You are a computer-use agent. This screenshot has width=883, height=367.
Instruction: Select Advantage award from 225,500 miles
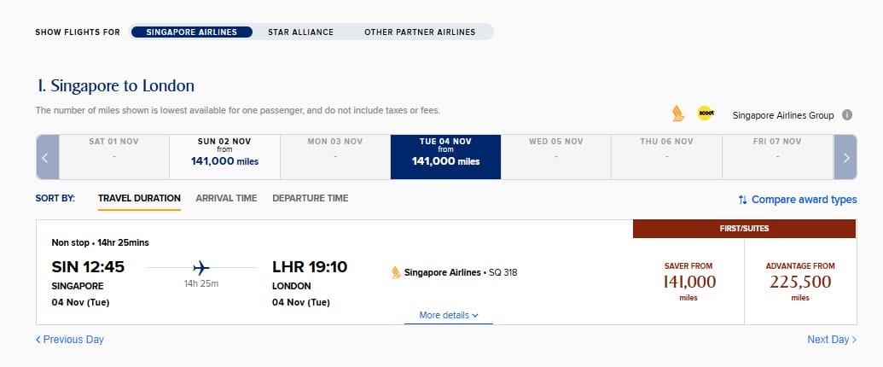[799, 282]
